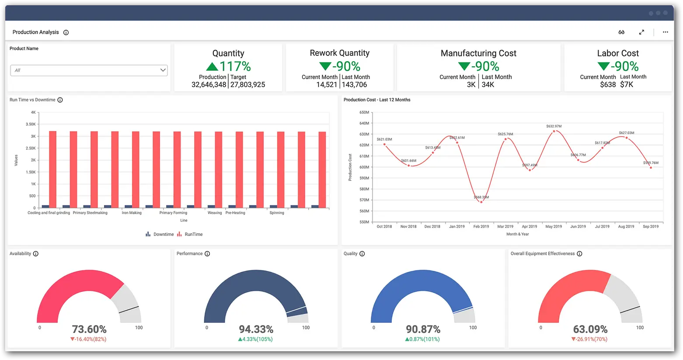Click the glasses view icon in header
Image resolution: width=683 pixels, height=360 pixels.
click(621, 32)
